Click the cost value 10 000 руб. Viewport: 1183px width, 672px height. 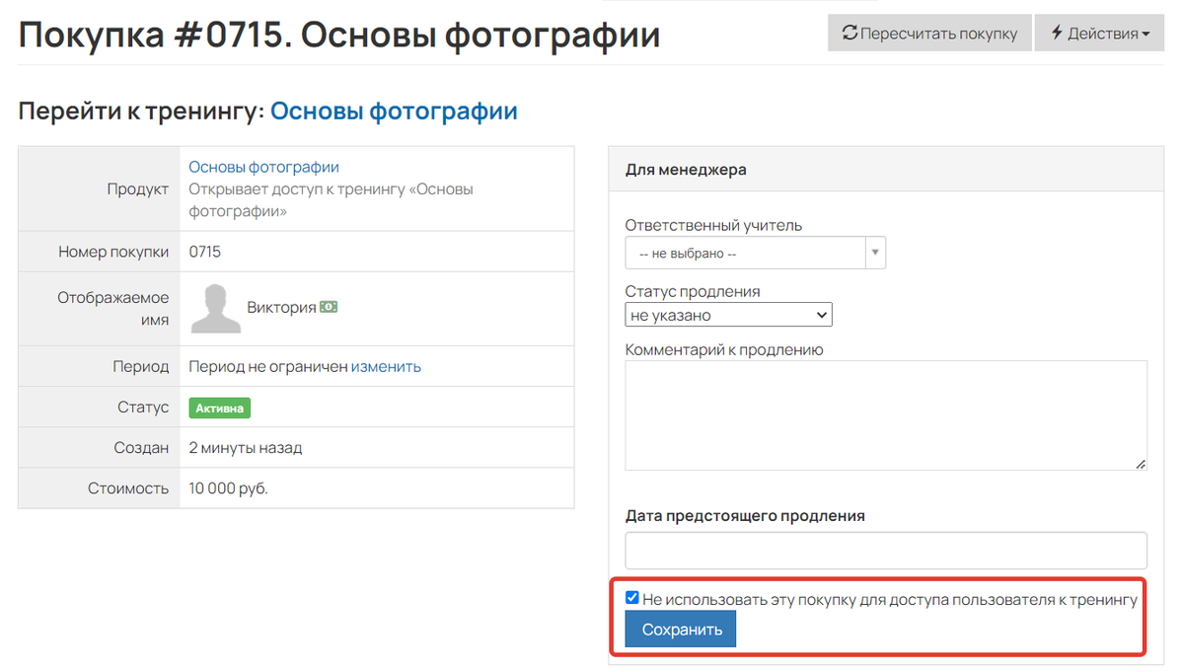[x=228, y=488]
